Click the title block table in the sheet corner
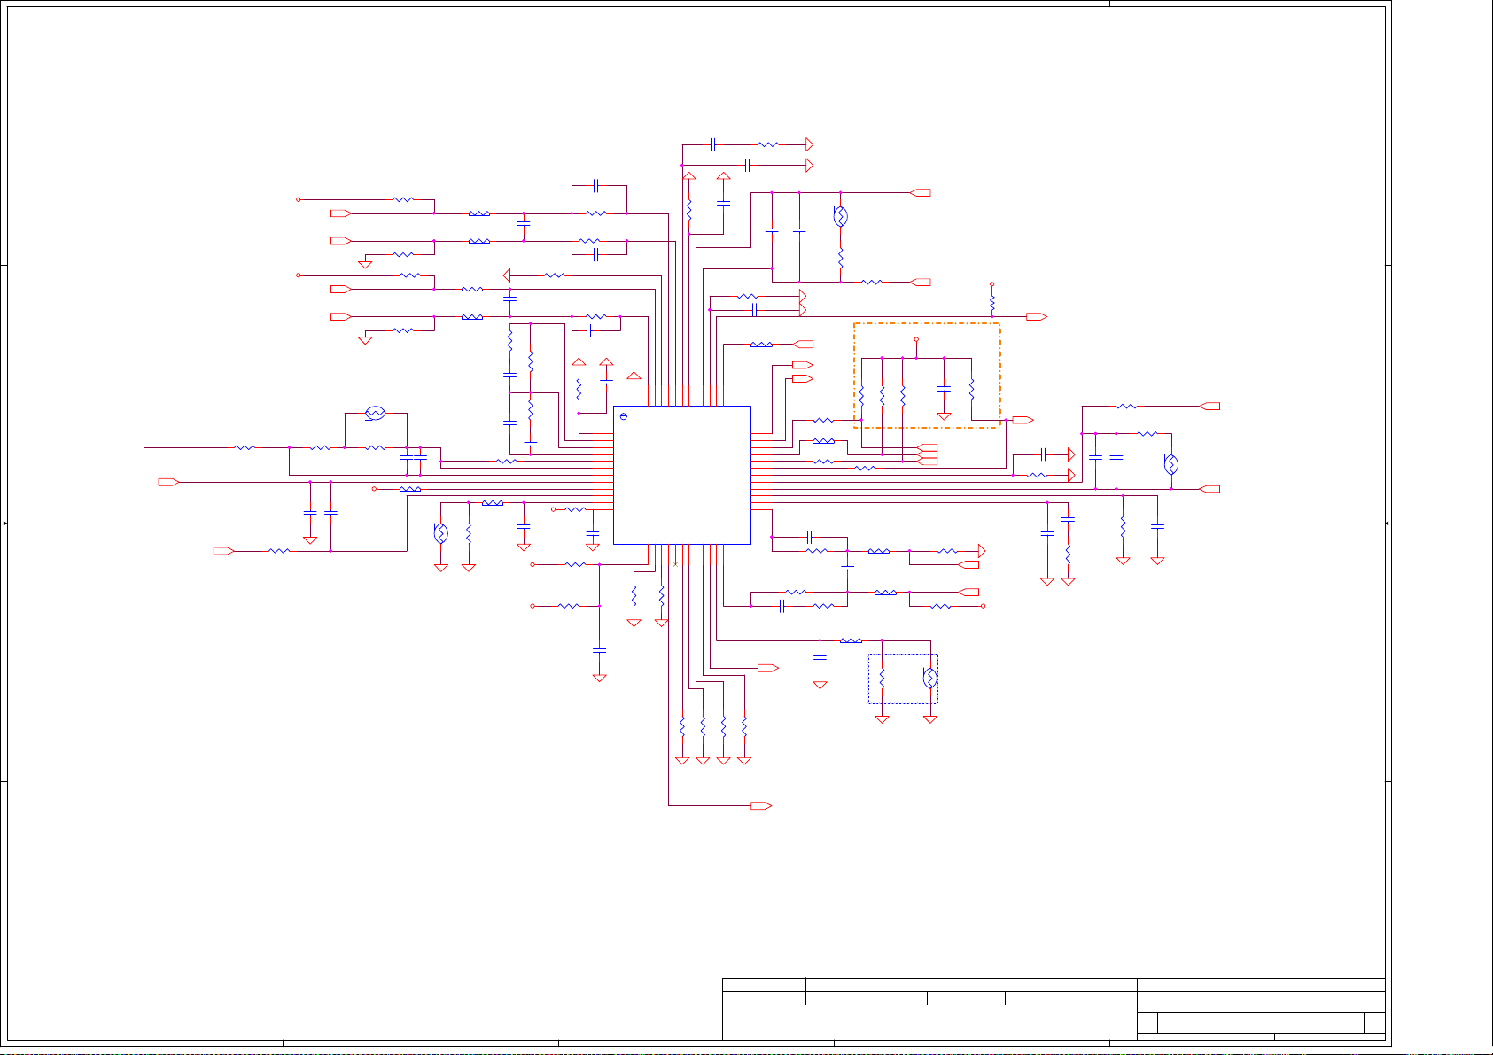Viewport: 1493px width, 1055px height. (1054, 1008)
